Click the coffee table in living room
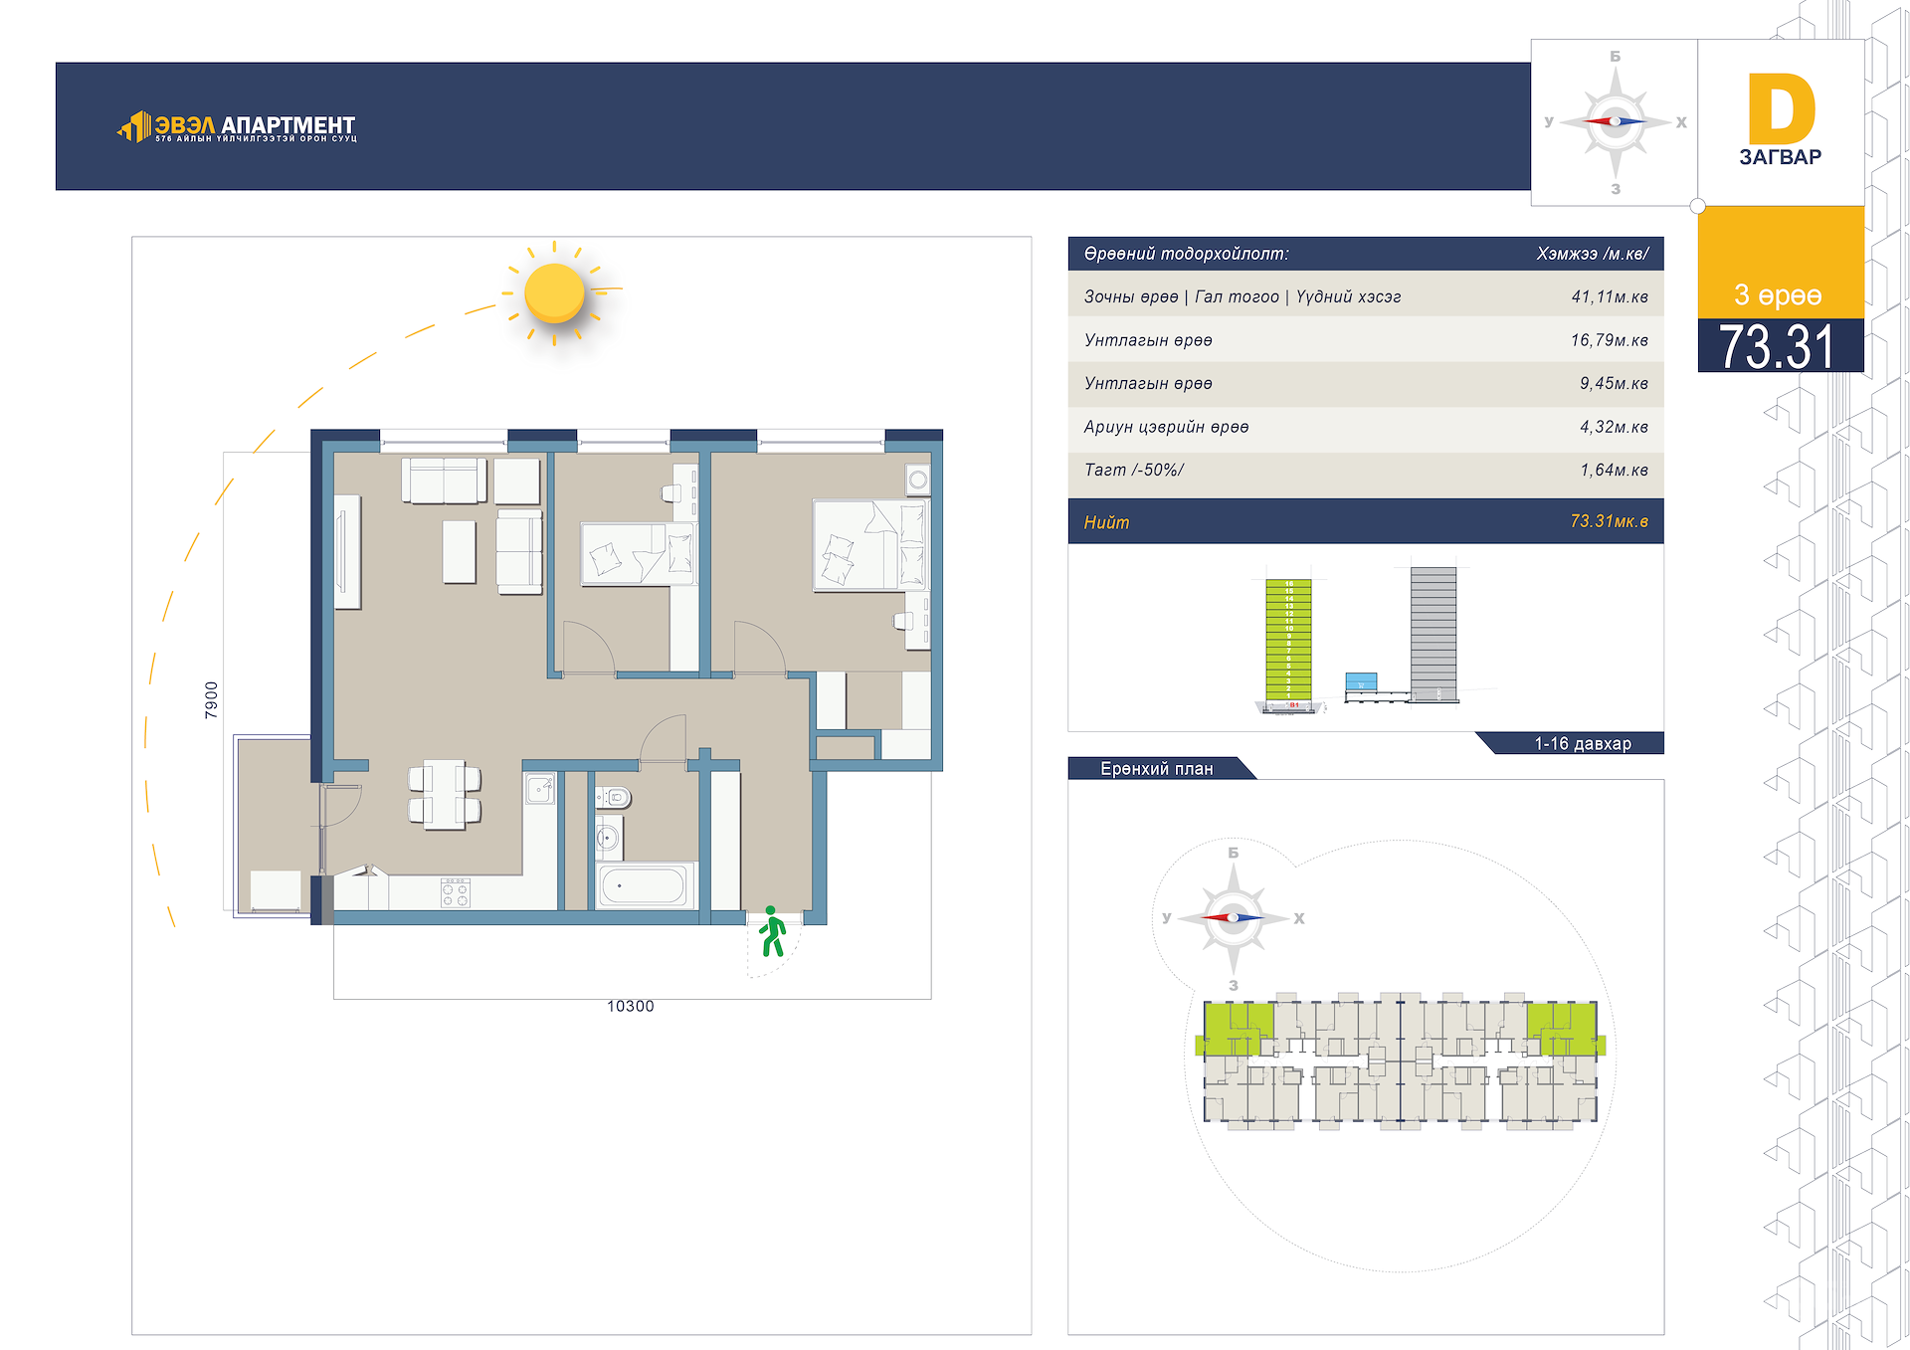1910x1350 pixels. coord(459,551)
